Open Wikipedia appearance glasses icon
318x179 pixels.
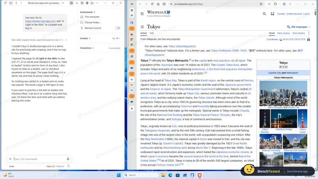pyautogui.click(x=272, y=14)
